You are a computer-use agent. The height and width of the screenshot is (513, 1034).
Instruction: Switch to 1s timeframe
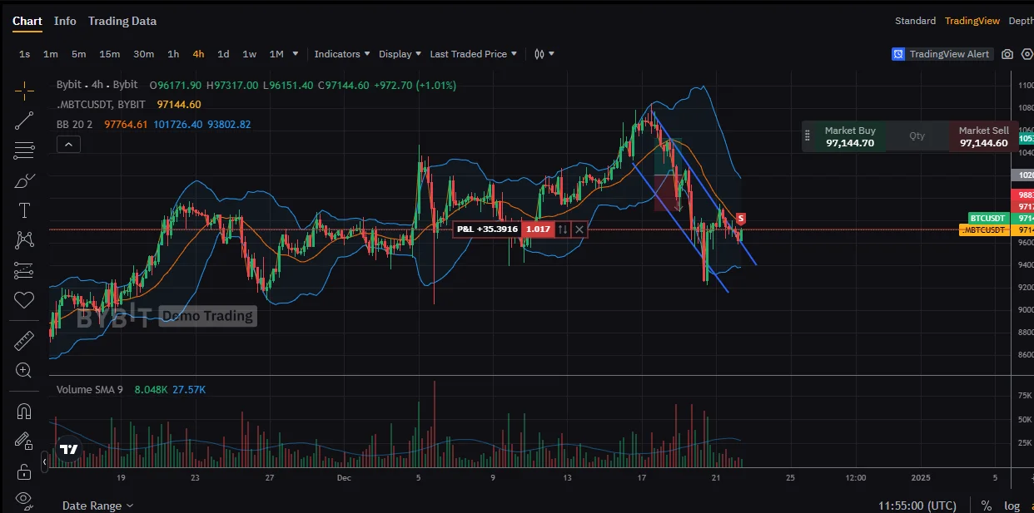tap(24, 54)
